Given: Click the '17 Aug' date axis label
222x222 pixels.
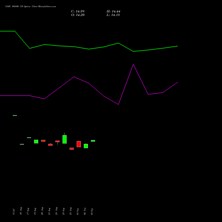Looking at the screenshot, I should coord(28,211).
